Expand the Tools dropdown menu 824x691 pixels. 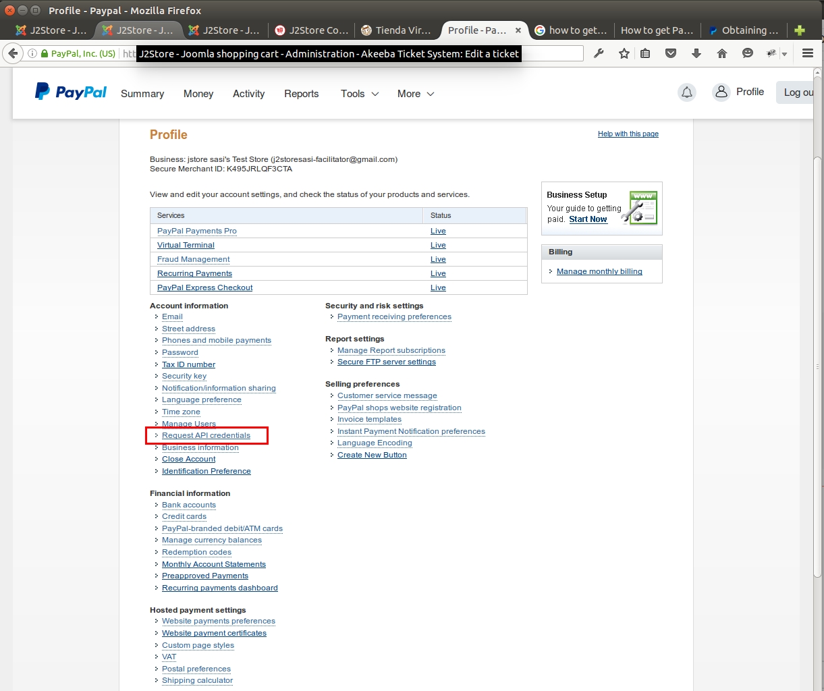coord(360,94)
